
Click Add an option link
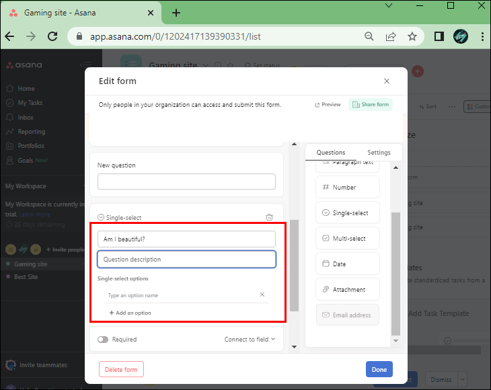pyautogui.click(x=130, y=313)
